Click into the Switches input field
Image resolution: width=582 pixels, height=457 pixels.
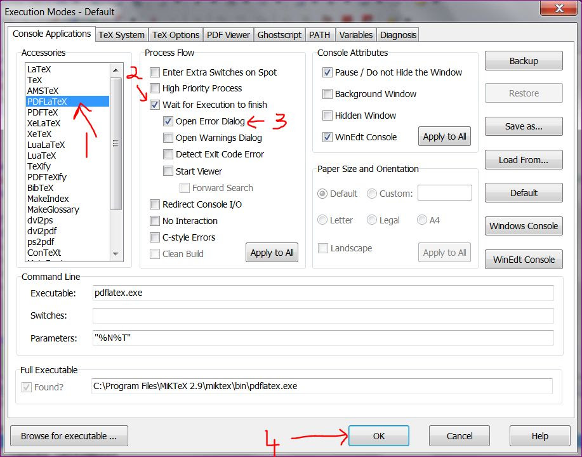(323, 315)
